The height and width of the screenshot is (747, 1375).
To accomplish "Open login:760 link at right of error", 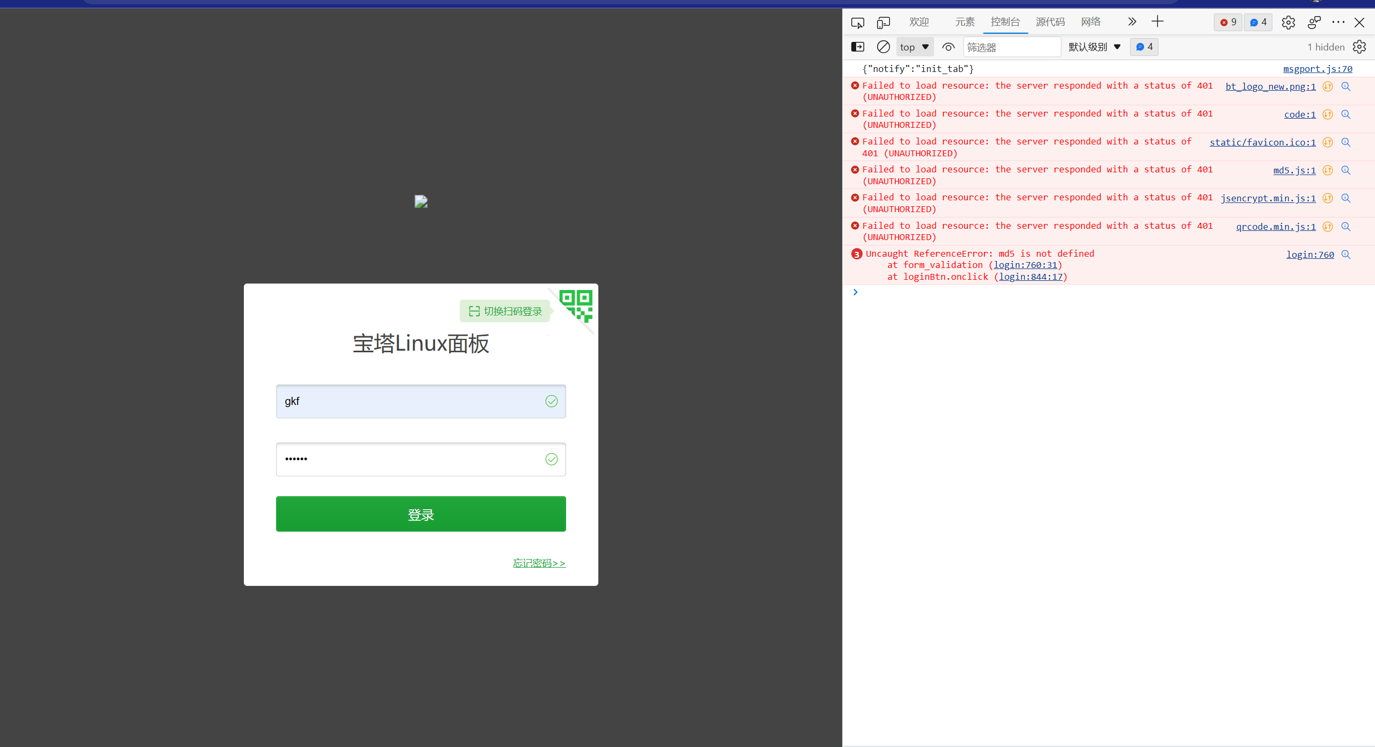I will [x=1310, y=255].
